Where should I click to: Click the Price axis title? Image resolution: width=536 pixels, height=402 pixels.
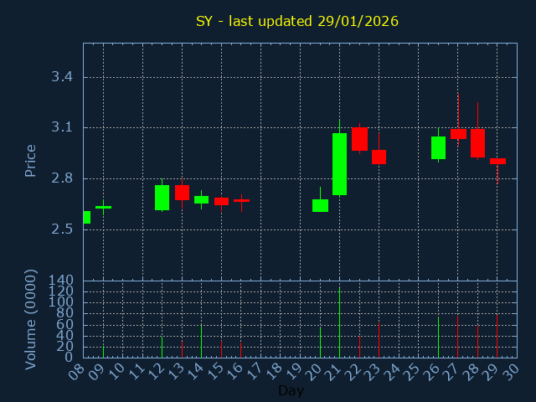tap(31, 161)
